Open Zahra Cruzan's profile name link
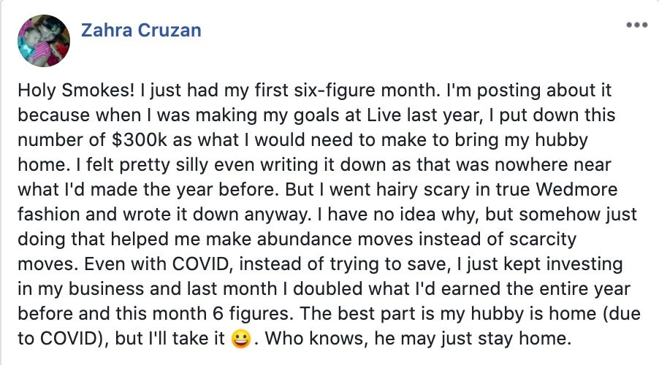Image resolution: width=659 pixels, height=365 pixels. pyautogui.click(x=141, y=30)
